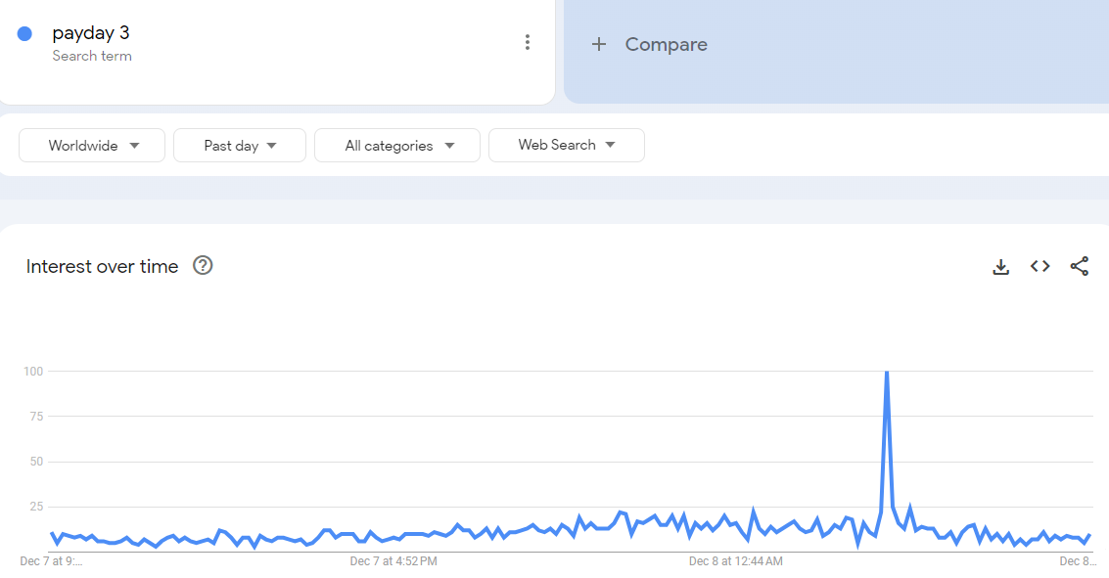Click the plus icon beside Compare
The width and height of the screenshot is (1109, 578).
[599, 45]
